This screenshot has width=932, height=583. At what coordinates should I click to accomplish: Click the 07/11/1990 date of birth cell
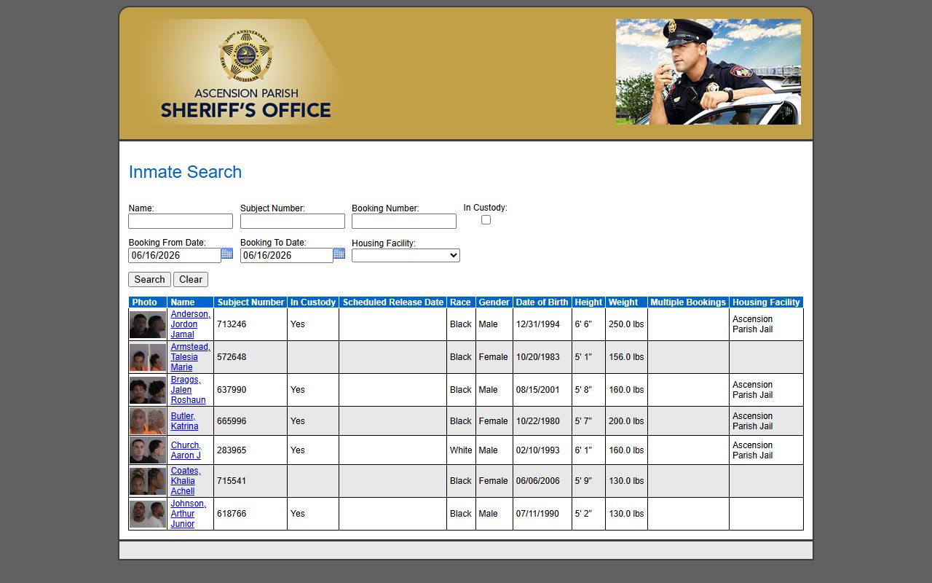pos(542,514)
